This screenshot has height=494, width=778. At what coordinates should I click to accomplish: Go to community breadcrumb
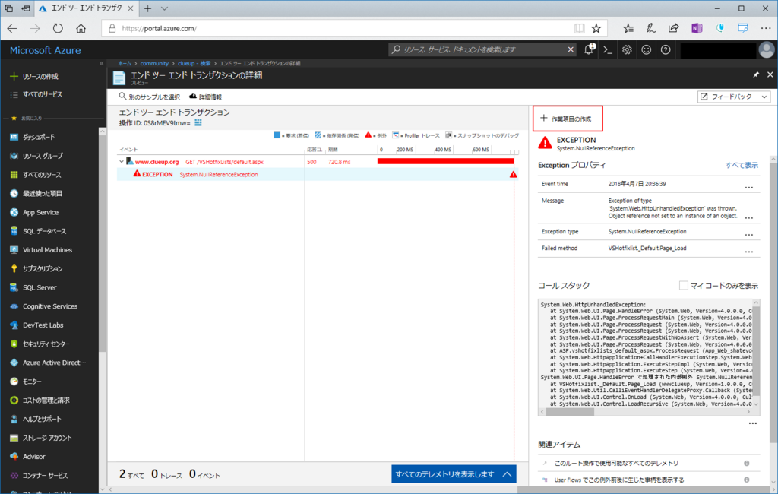pos(154,63)
